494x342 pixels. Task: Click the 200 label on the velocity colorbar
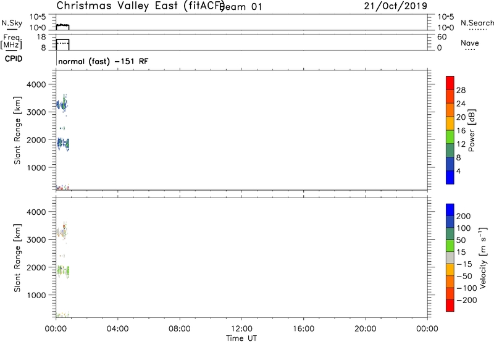[464, 216]
